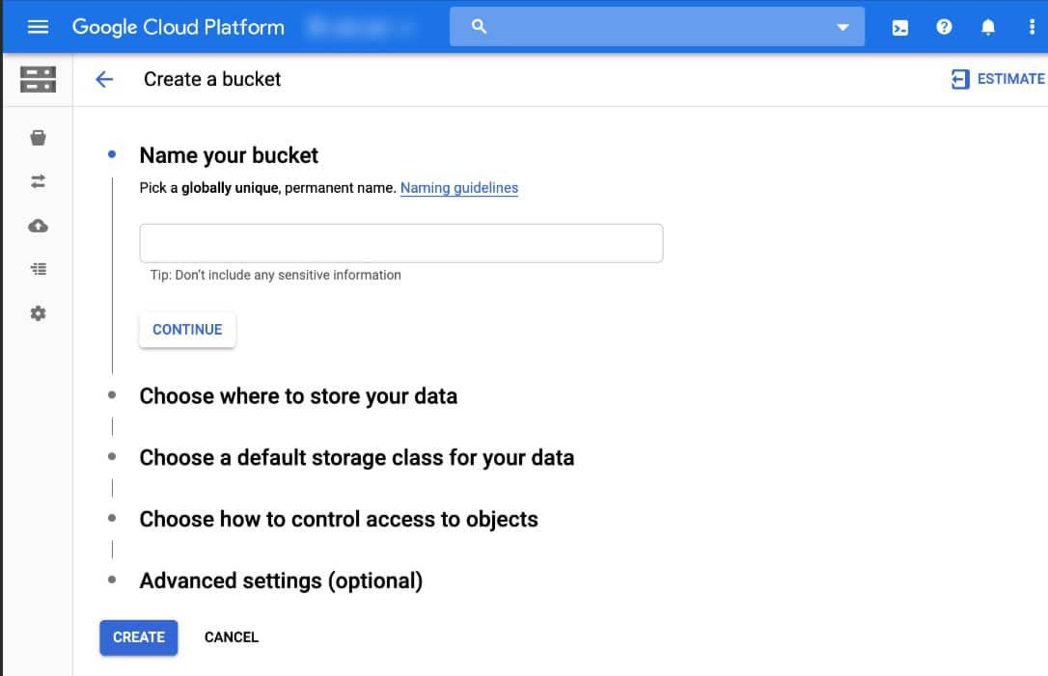Select the Name your bucket step indicator
Viewport: 1048px width, 676px height.
(114, 153)
